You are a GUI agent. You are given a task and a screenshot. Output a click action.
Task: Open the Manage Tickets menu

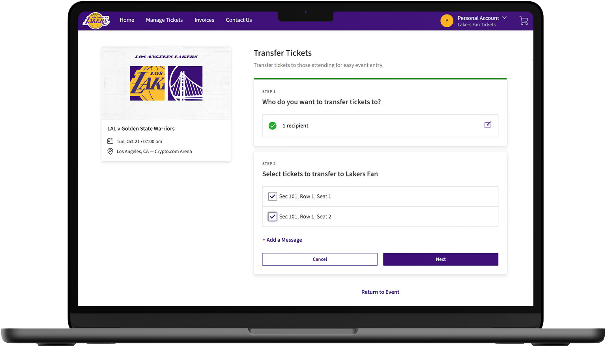pos(164,20)
